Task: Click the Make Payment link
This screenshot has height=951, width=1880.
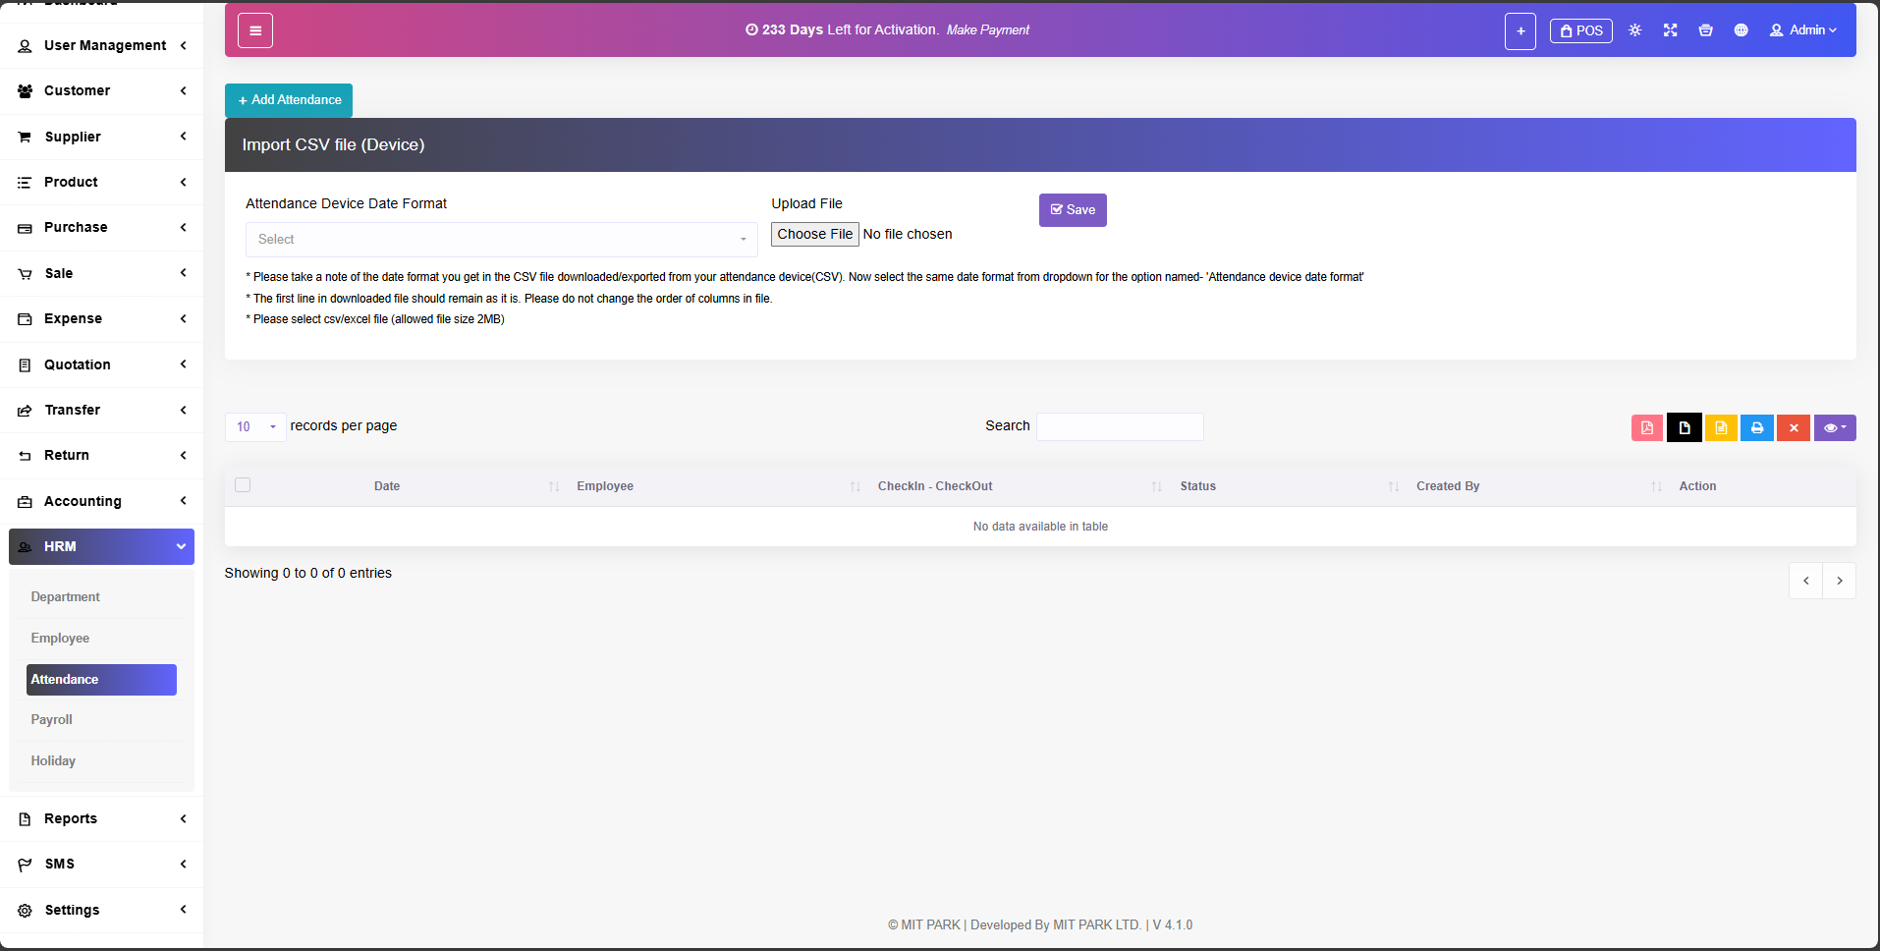Action: (x=987, y=30)
